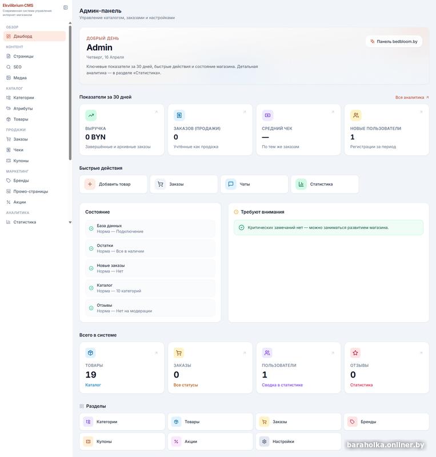436x457 pixels.
Task: Open Новые пользователи card arrow
Action: 421,112
